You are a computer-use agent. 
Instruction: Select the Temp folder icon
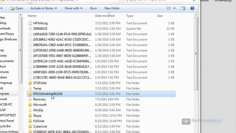point(30,88)
